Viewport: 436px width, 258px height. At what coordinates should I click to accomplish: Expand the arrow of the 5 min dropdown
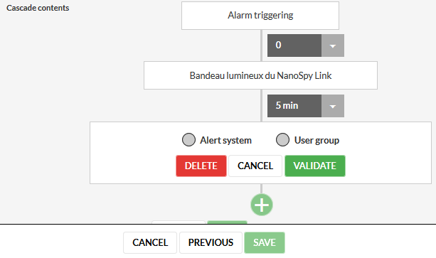coord(333,106)
